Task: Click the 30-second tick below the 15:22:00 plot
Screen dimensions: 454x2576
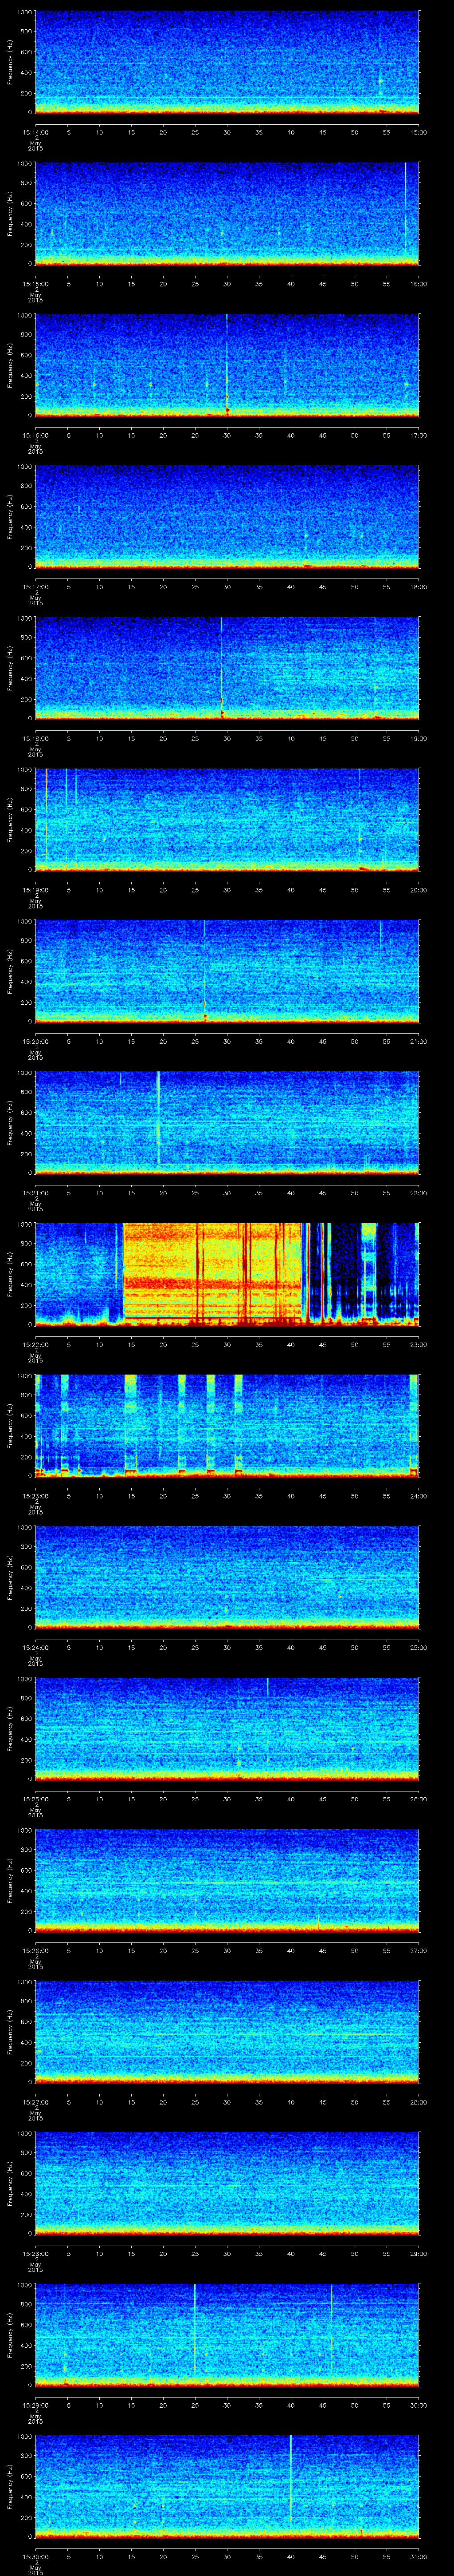Action: [227, 1344]
